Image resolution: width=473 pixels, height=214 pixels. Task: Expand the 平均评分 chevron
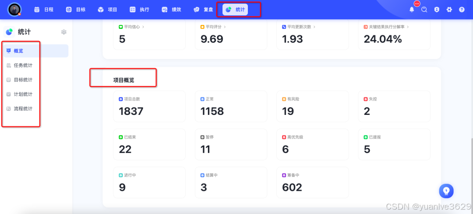[225, 27]
